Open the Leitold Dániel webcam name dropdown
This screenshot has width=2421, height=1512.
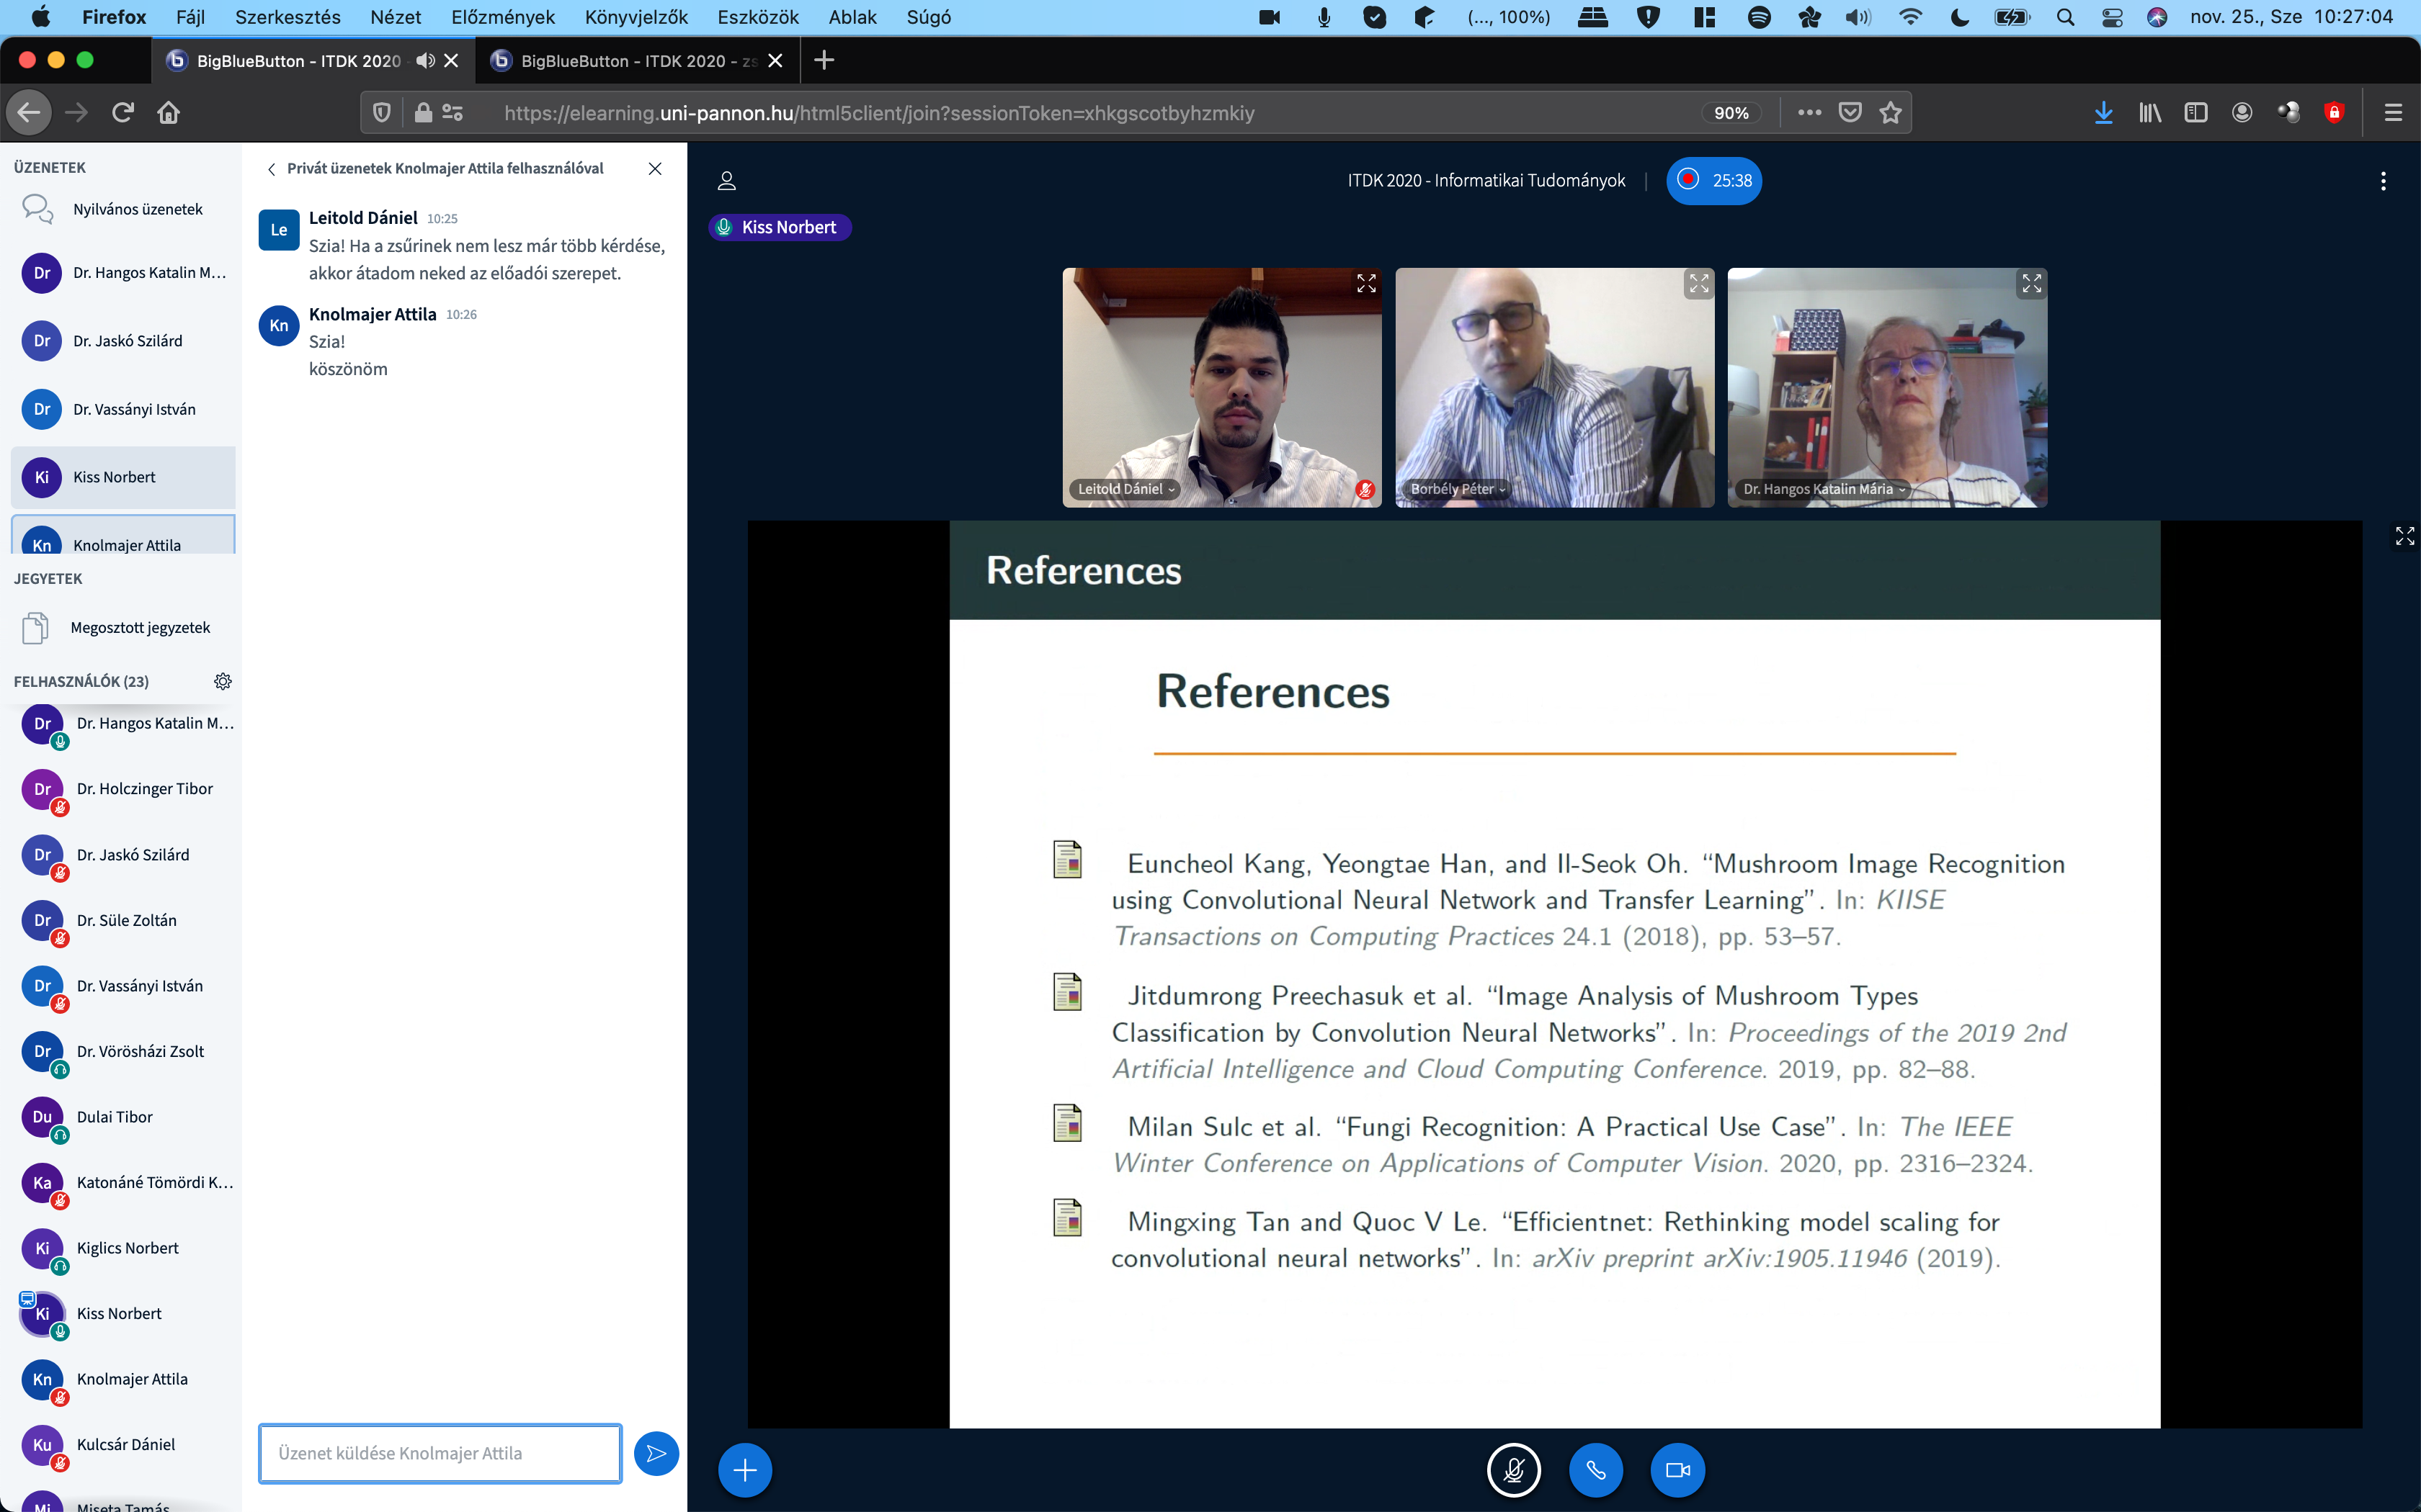tap(1125, 489)
